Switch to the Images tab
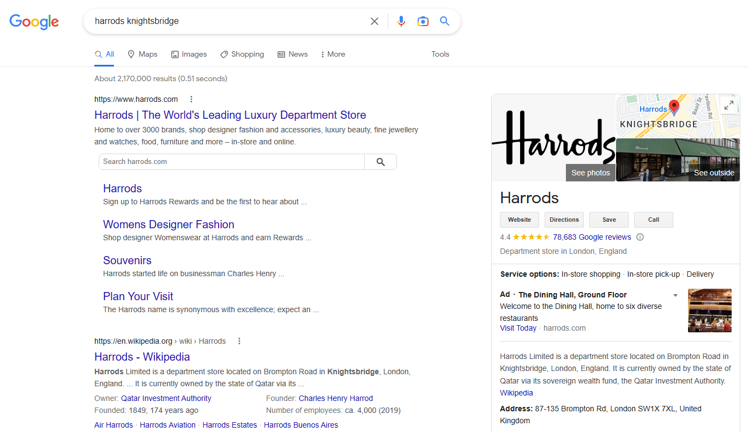The image size is (748, 432). (189, 54)
